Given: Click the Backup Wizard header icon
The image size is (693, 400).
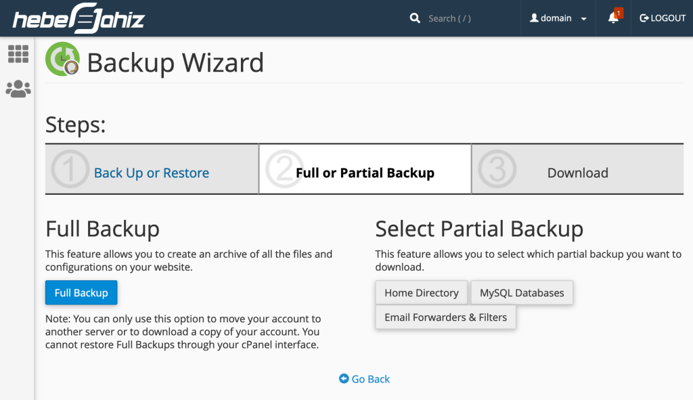Looking at the screenshot, I should point(62,60).
